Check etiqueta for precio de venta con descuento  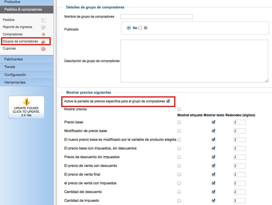[x=179, y=166]
